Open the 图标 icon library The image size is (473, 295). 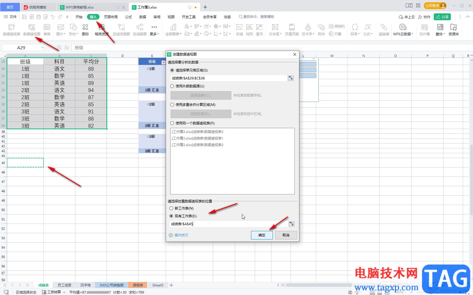[x=85, y=30]
